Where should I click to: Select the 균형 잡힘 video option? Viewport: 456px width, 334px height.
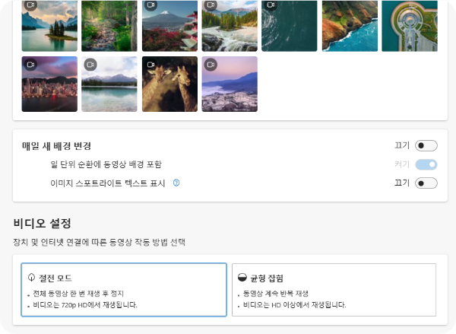[x=334, y=290]
